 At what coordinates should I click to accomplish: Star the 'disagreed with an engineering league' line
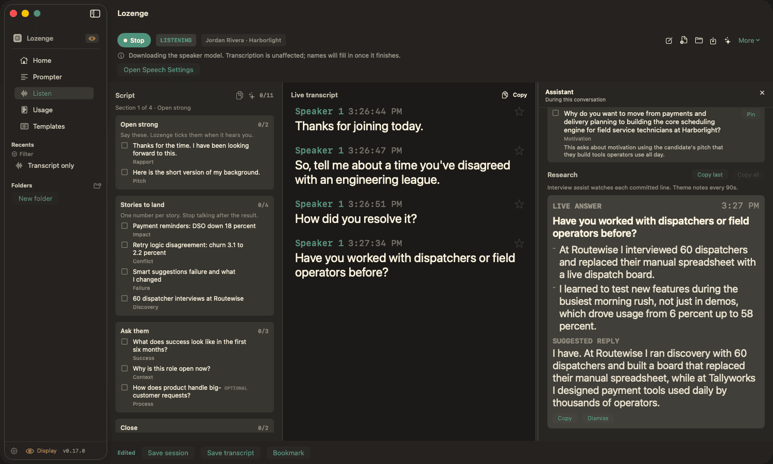point(519,150)
